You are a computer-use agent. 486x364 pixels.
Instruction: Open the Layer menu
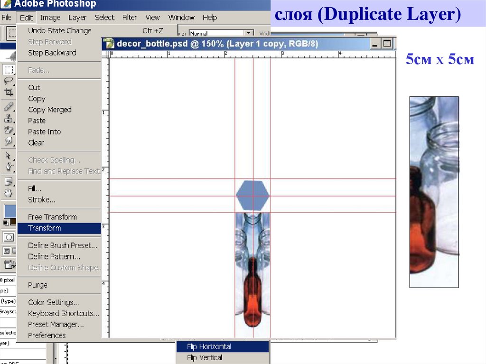click(77, 18)
